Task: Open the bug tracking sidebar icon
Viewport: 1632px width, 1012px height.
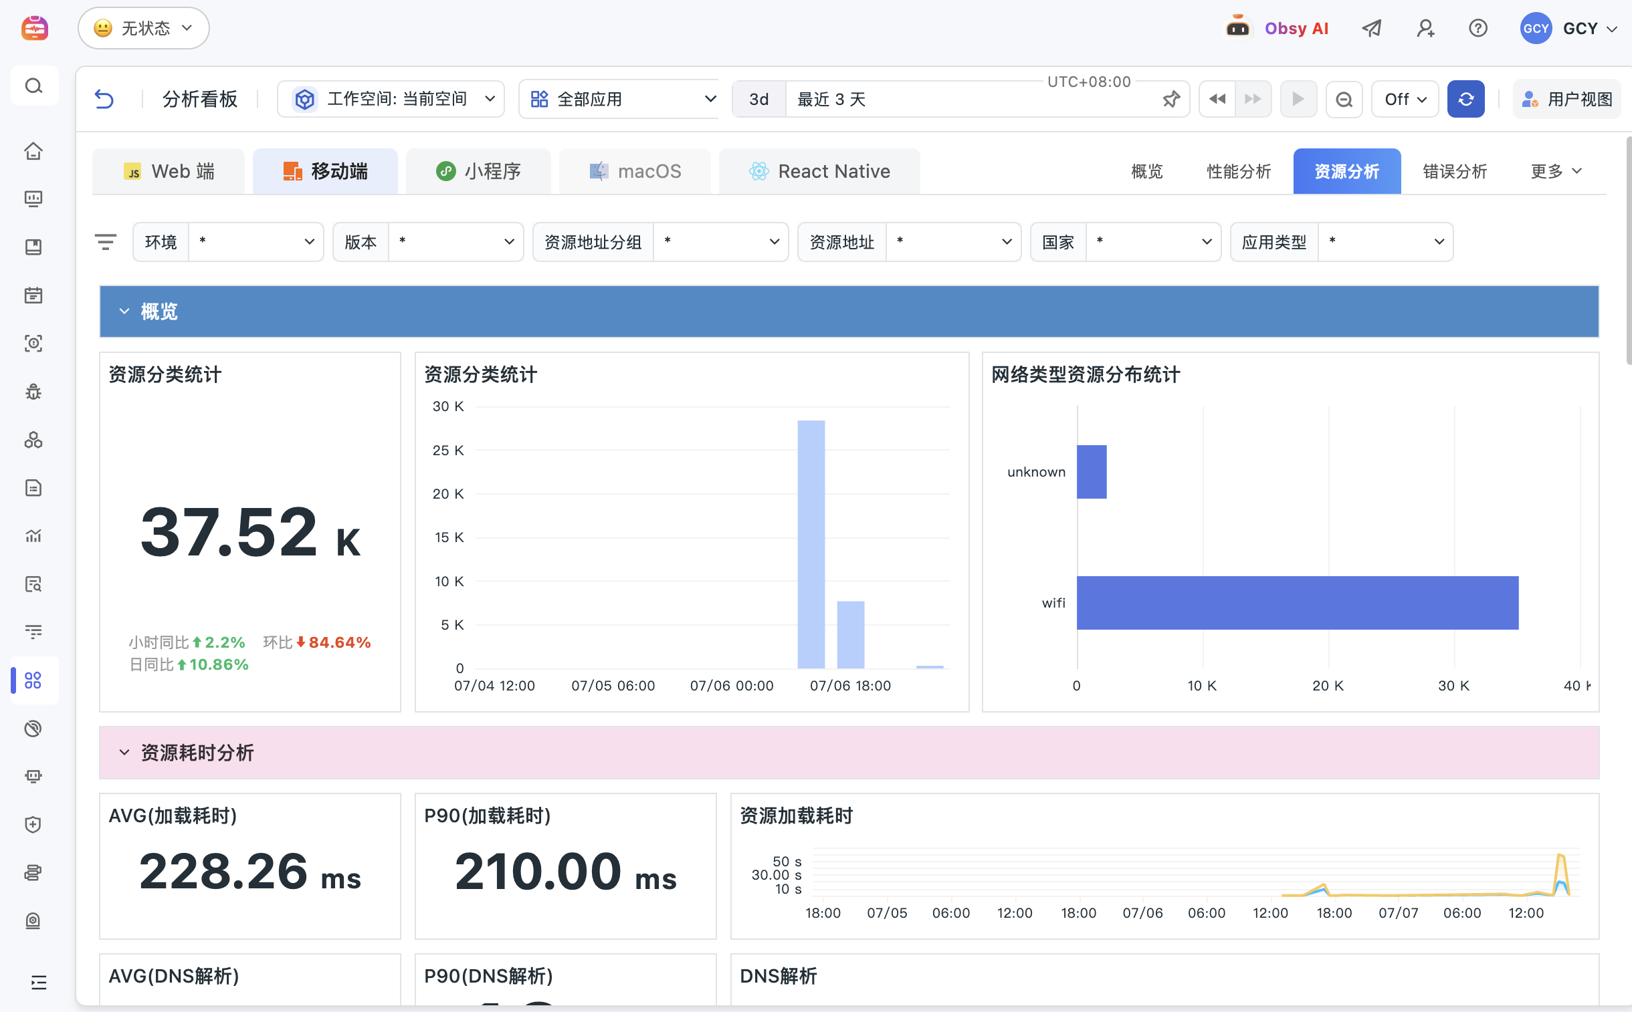Action: [33, 392]
